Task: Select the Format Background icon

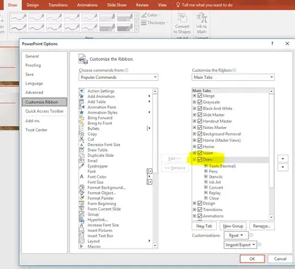Action: pyautogui.click(x=81, y=188)
